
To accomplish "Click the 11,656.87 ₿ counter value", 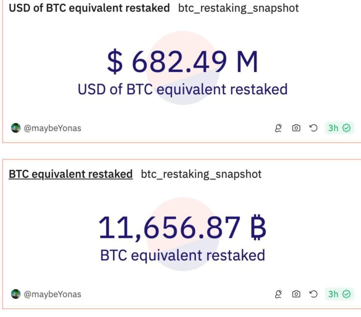I will tap(182, 228).
